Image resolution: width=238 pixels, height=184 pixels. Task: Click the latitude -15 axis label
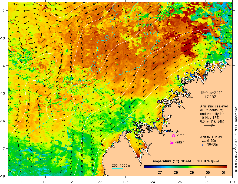3,93
